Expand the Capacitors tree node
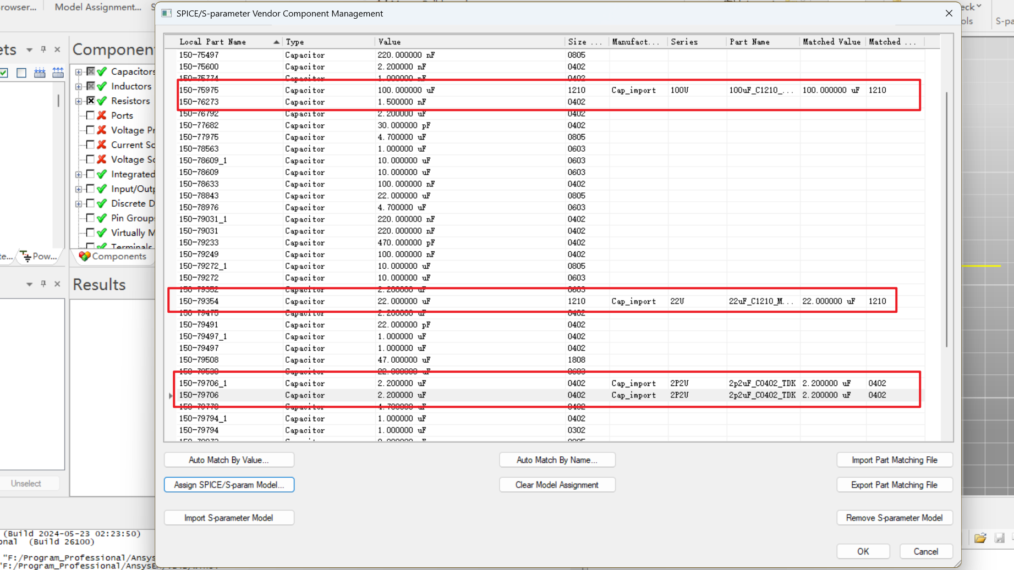Image resolution: width=1014 pixels, height=570 pixels. pyautogui.click(x=79, y=72)
